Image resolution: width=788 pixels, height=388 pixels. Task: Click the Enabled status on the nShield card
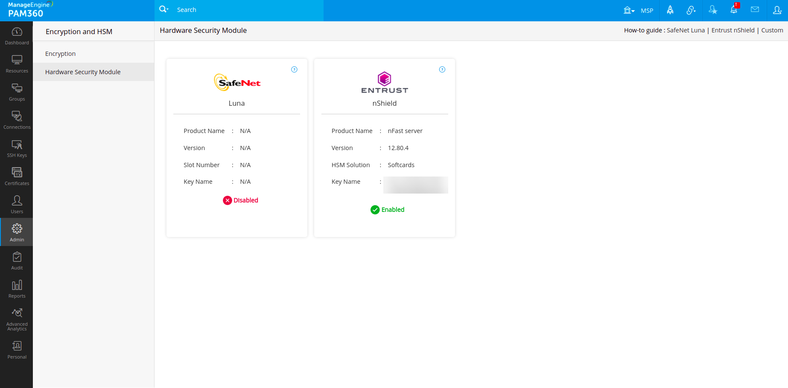pos(388,210)
